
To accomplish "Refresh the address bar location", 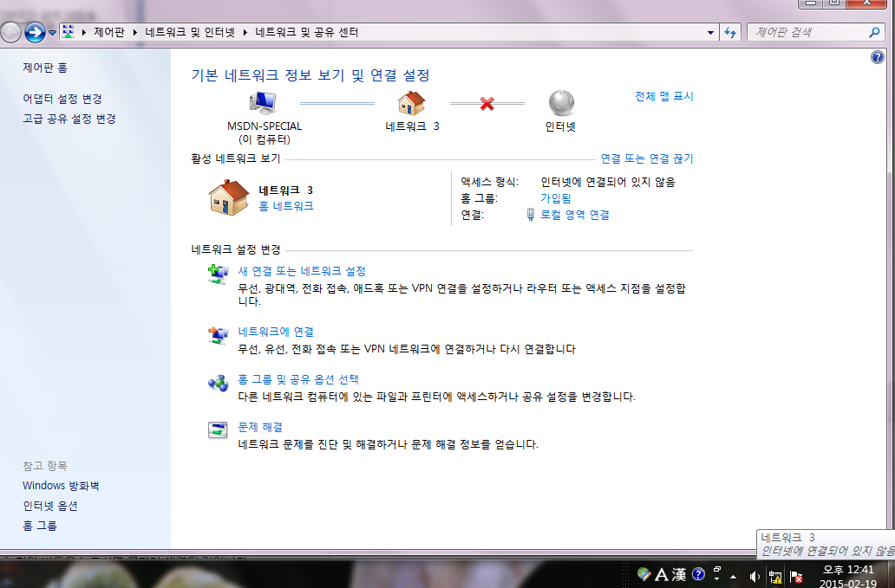I will coord(730,33).
